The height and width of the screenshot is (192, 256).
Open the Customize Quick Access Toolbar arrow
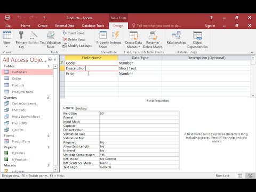click(44, 18)
